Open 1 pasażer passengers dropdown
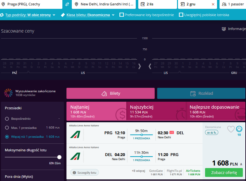Image resolution: width=246 pixels, height=181 pixels. click(233, 4)
